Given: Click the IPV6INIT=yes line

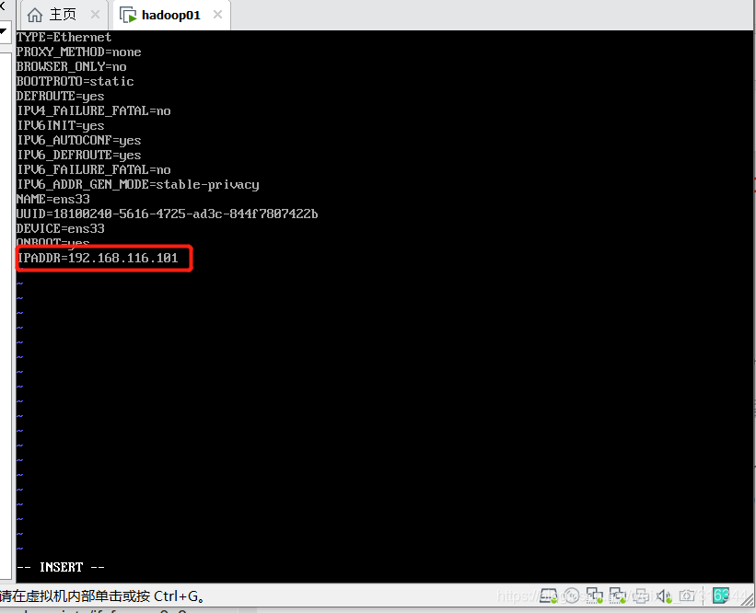Looking at the screenshot, I should click(x=60, y=126).
